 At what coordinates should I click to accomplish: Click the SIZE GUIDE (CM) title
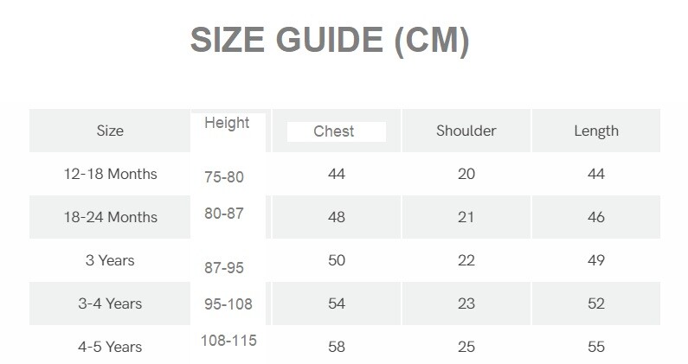point(329,42)
